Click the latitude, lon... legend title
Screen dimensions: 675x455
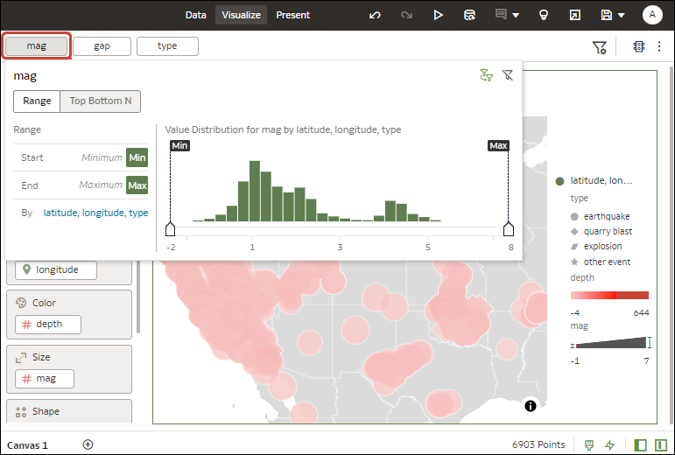(601, 180)
